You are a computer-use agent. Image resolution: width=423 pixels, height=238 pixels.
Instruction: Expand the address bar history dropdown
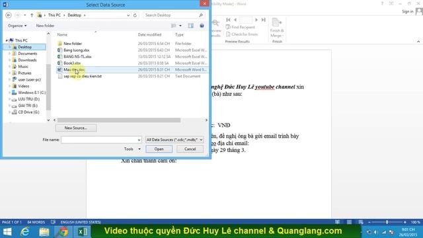[x=128, y=15]
